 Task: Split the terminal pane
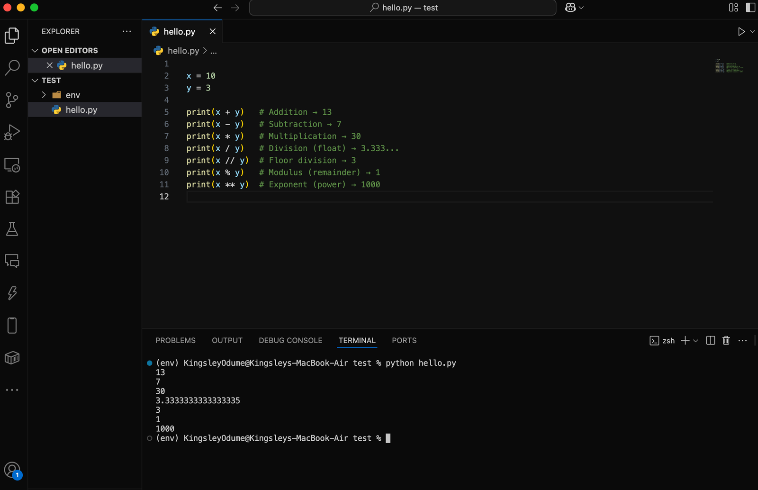710,340
